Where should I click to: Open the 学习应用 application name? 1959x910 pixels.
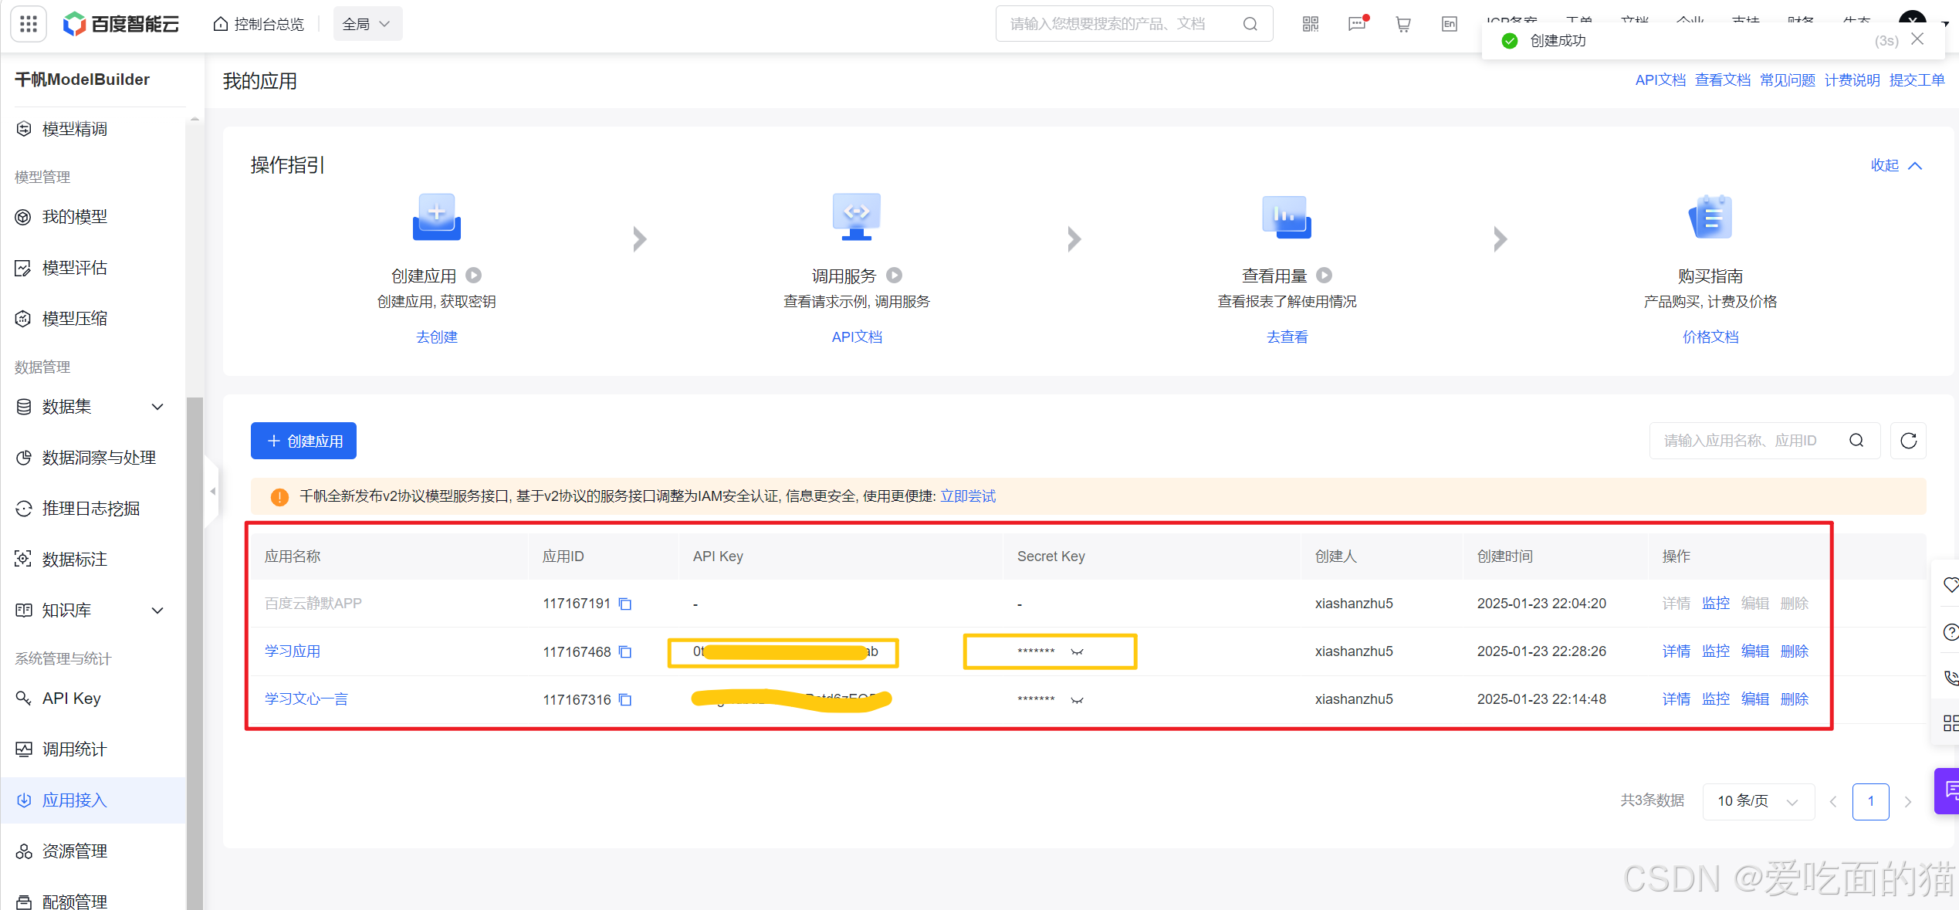point(293,651)
